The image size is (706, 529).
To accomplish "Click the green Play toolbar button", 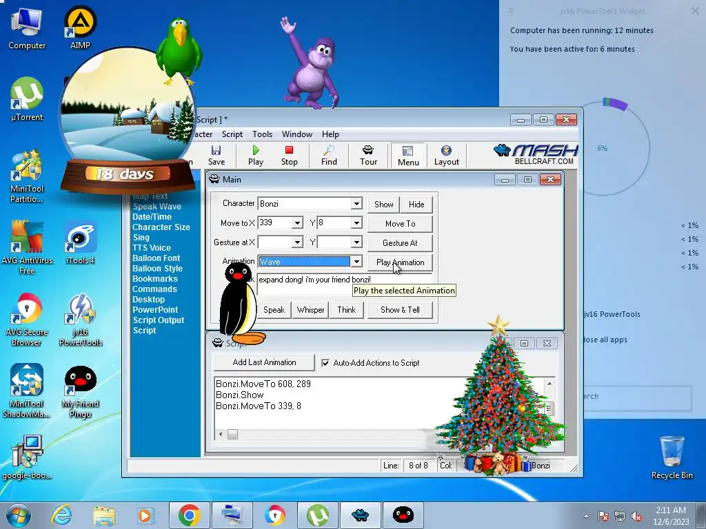I will [256, 155].
